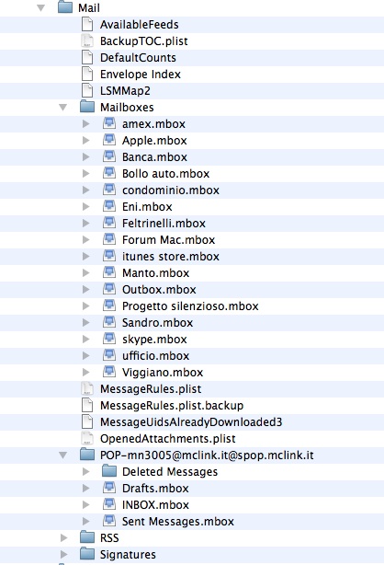Collapse the Mail folder
Image resolution: width=384 pixels, height=565 pixels.
(x=41, y=7)
